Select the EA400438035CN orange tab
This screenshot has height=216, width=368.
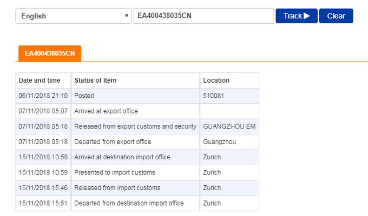point(50,53)
